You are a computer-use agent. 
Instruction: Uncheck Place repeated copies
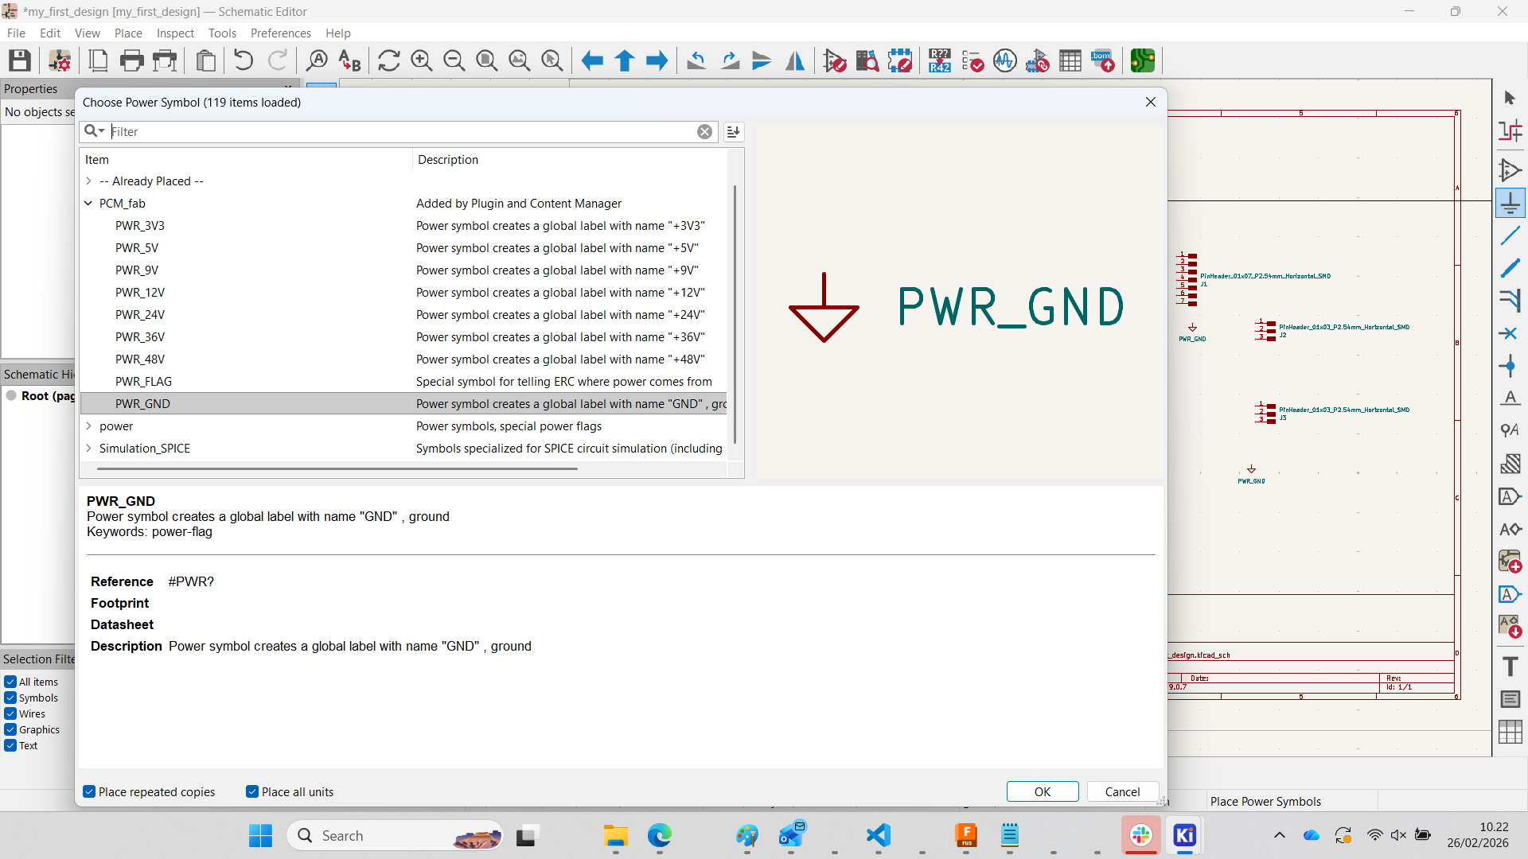tap(90, 791)
